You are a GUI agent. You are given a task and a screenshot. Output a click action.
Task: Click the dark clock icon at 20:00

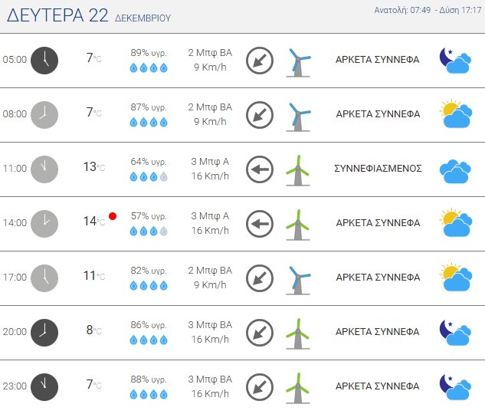tap(44, 332)
